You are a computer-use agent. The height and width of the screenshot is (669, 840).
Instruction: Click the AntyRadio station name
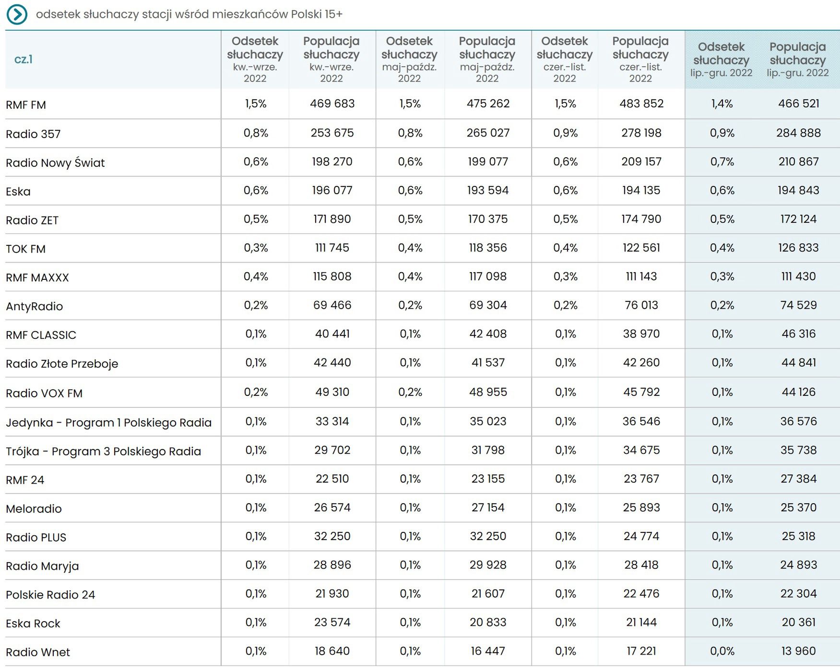(x=34, y=307)
